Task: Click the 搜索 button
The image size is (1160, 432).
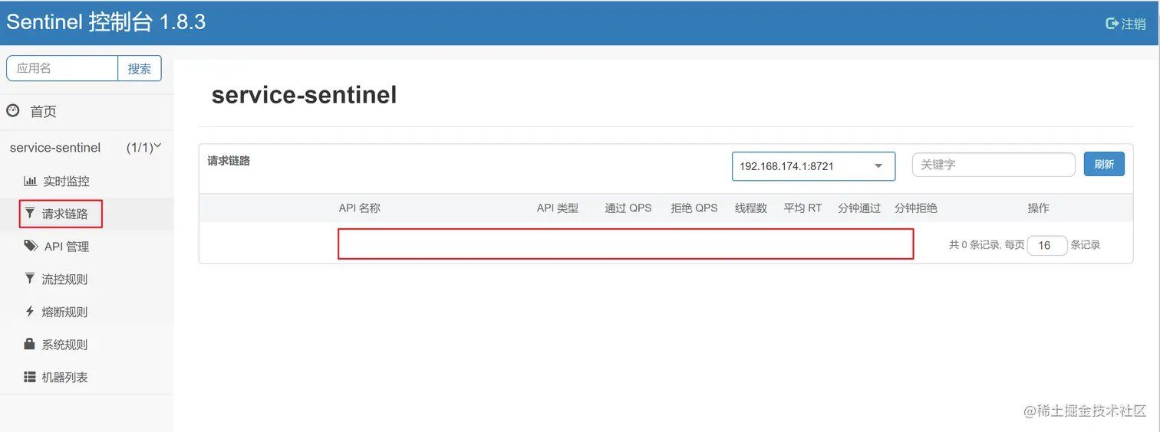Action: (140, 68)
